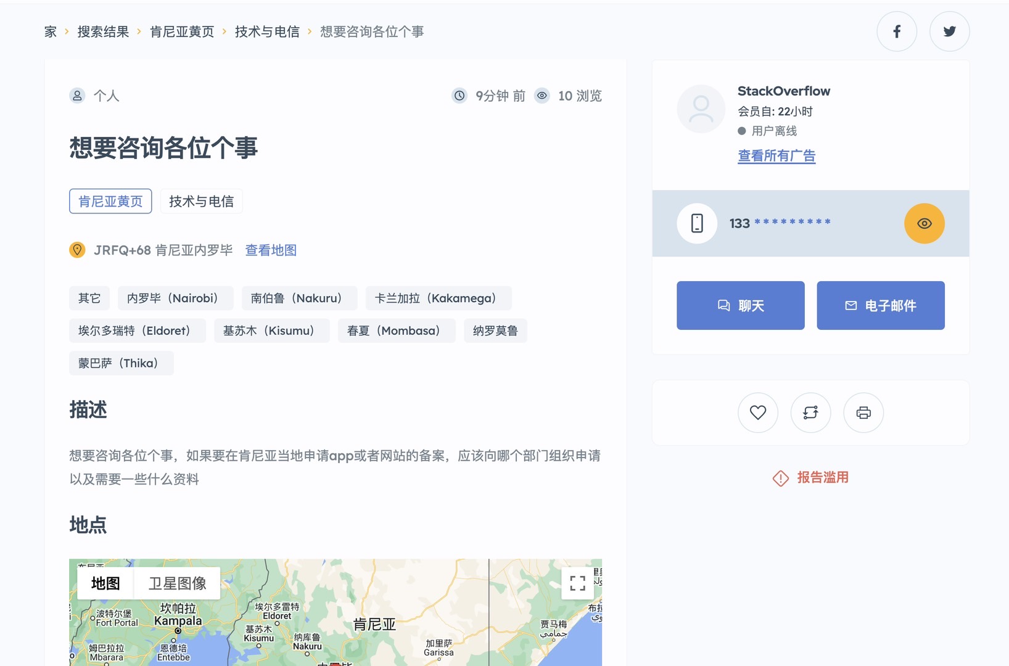Click the masked phone number 133
Image resolution: width=1009 pixels, height=666 pixels.
click(780, 223)
